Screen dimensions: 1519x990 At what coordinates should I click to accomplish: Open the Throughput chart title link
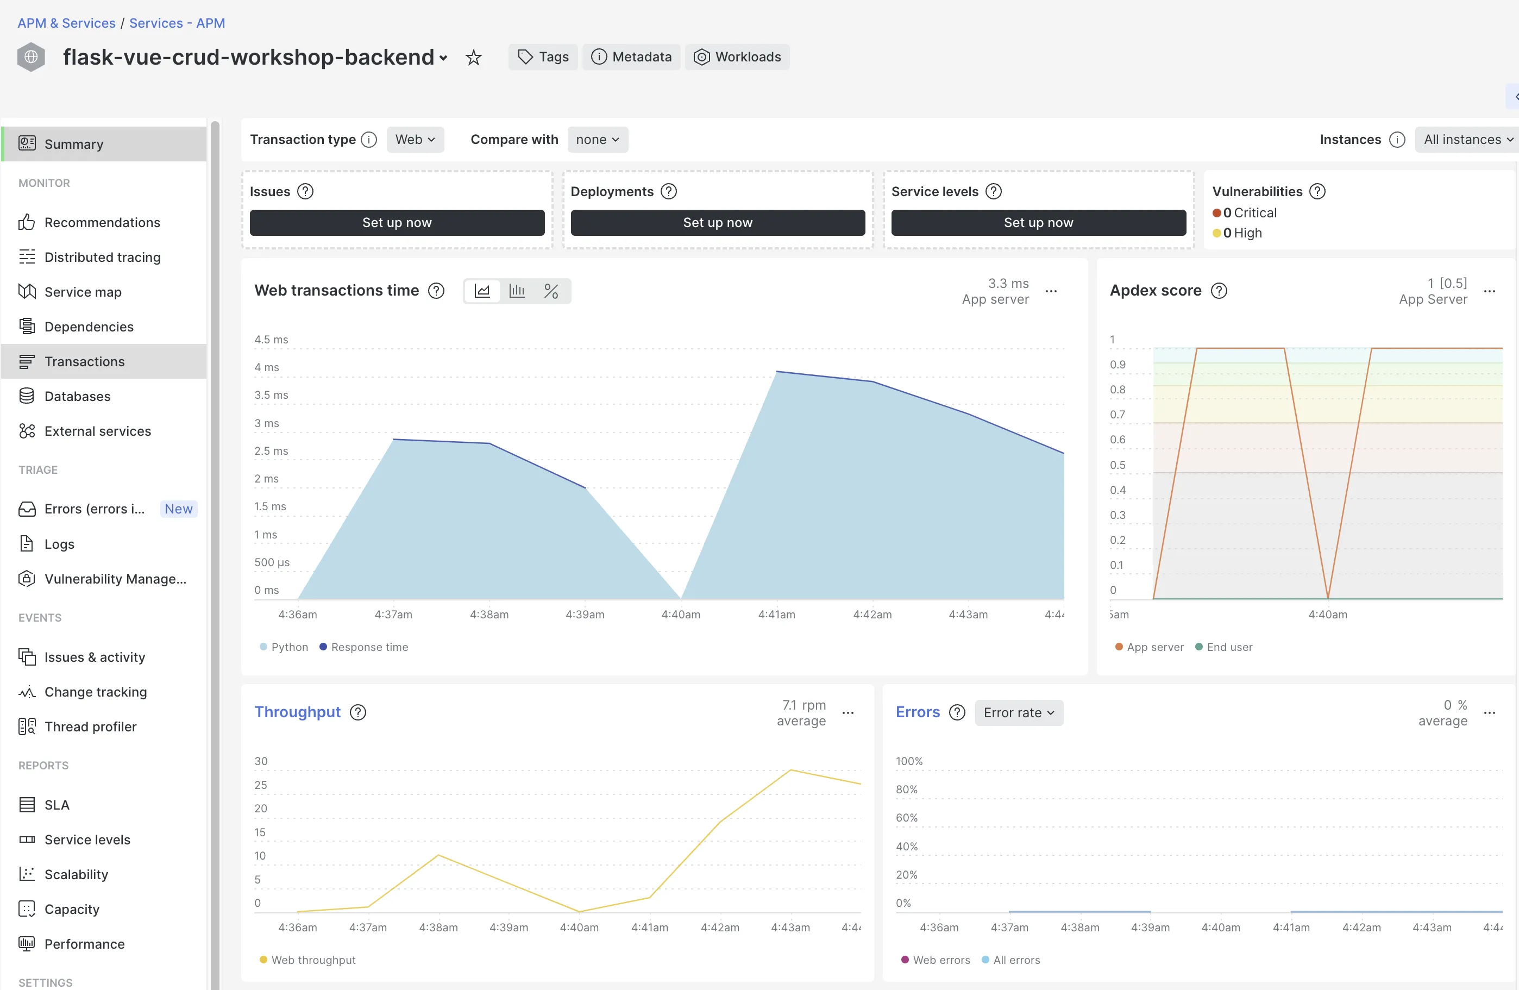(x=297, y=712)
